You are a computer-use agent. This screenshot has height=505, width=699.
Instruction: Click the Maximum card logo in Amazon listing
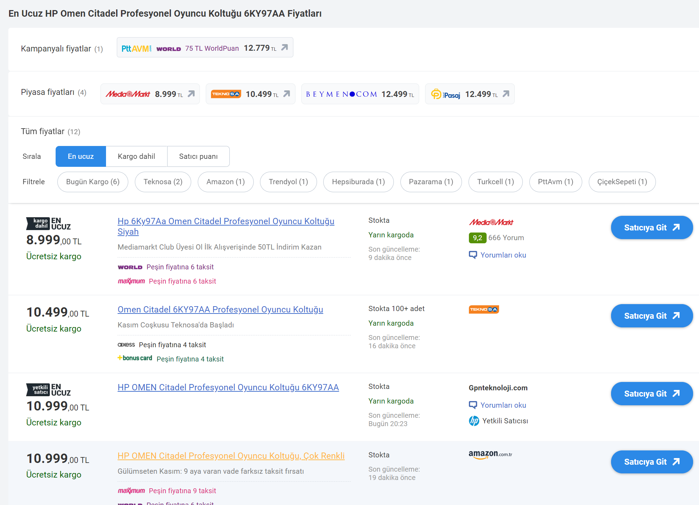coord(131,491)
